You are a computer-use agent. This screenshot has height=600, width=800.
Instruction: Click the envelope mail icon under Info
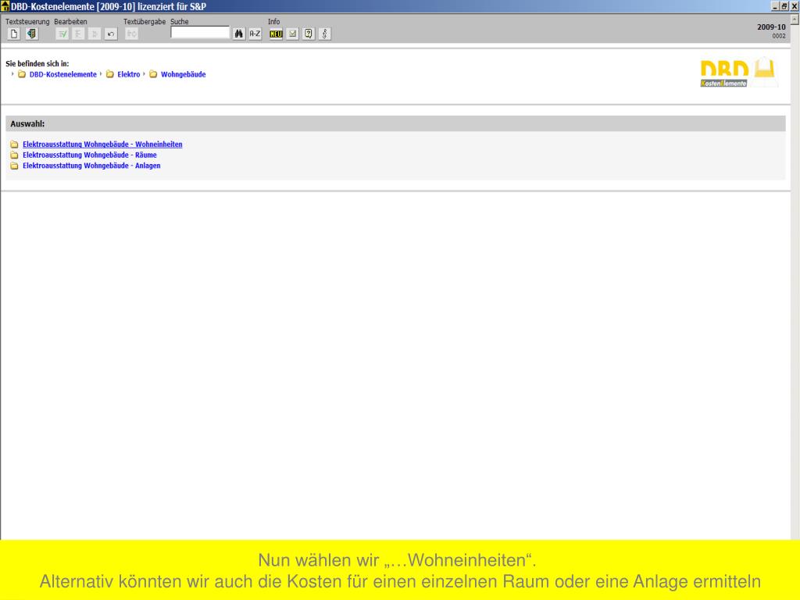tap(292, 34)
